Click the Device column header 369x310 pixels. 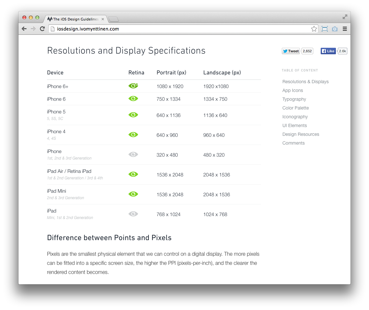(x=55, y=72)
